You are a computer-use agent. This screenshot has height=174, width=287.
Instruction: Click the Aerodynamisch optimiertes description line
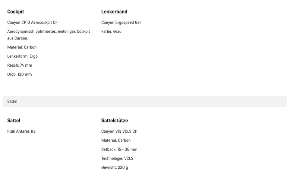pyautogui.click(x=48, y=31)
